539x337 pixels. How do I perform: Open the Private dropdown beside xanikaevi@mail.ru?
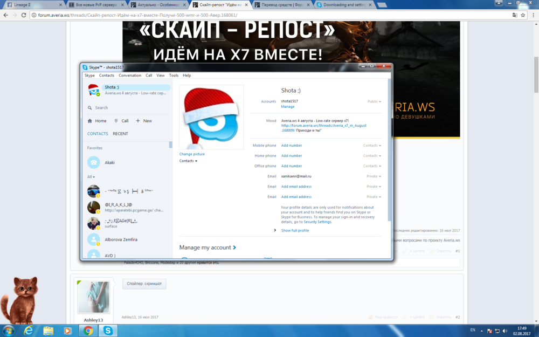[x=374, y=176]
